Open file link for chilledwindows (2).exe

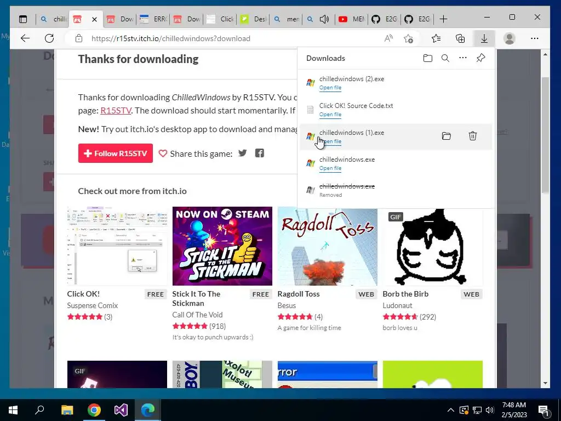[x=330, y=88]
